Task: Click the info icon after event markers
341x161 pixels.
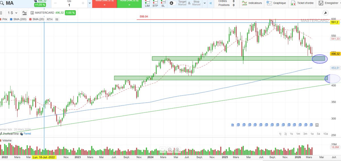Action: 317,125
